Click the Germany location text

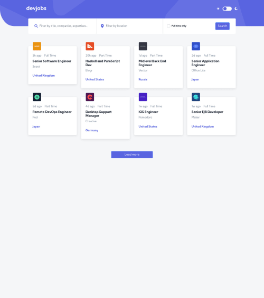pos(92,130)
